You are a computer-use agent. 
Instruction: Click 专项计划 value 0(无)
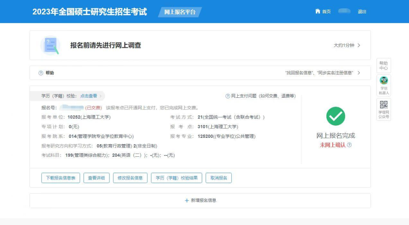(74, 127)
